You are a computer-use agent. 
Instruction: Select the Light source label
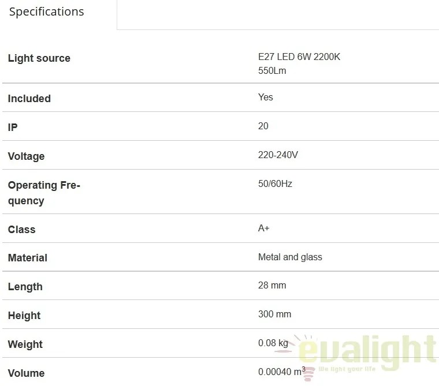[x=39, y=58]
